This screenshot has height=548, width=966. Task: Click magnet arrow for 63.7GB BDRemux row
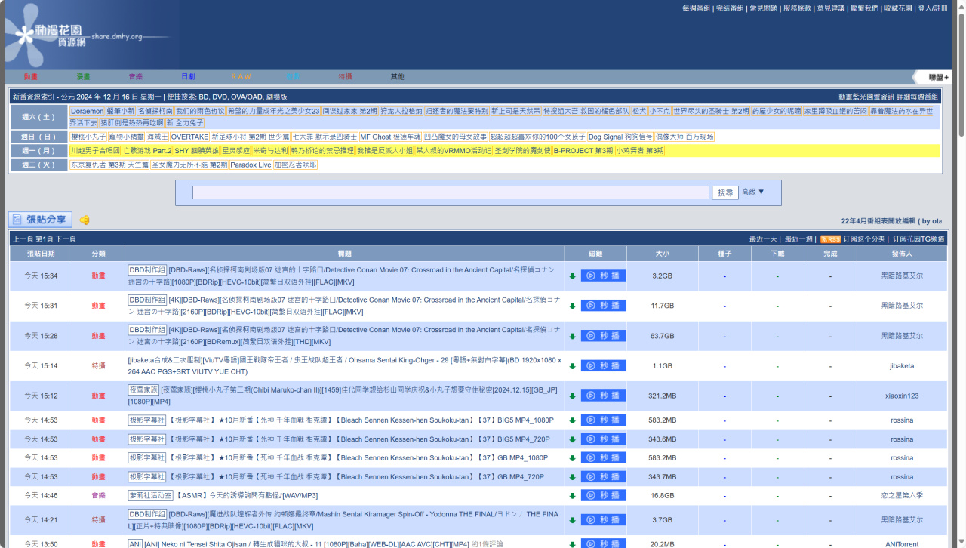coord(572,337)
